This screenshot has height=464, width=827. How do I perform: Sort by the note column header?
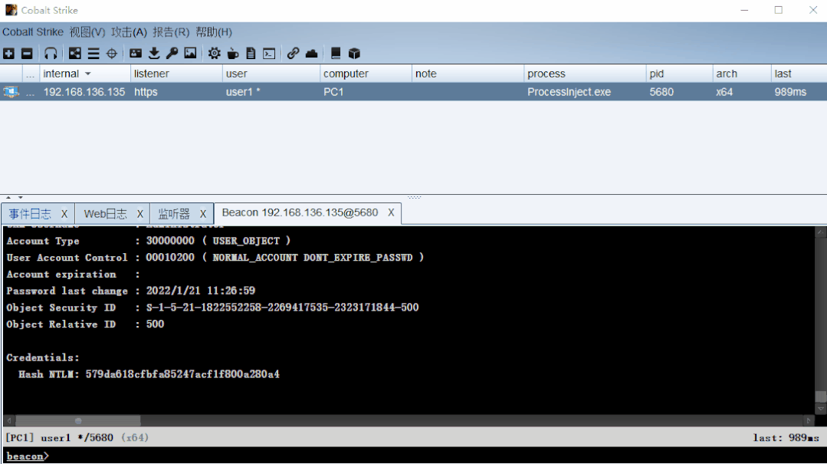(468, 74)
